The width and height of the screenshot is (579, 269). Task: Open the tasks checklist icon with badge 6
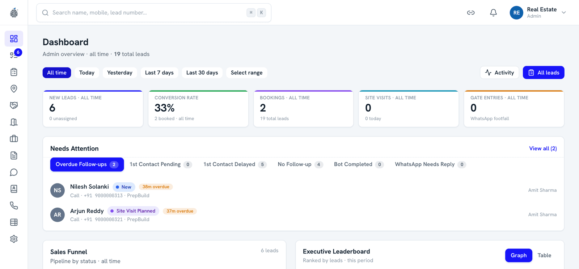click(14, 55)
